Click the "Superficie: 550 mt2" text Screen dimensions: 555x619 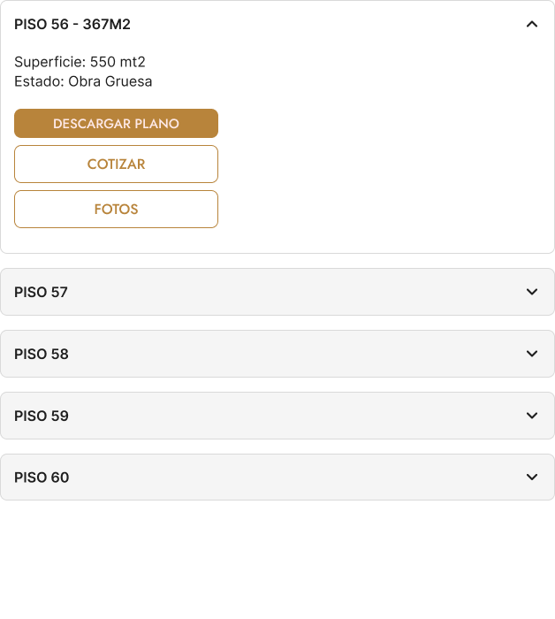80,62
